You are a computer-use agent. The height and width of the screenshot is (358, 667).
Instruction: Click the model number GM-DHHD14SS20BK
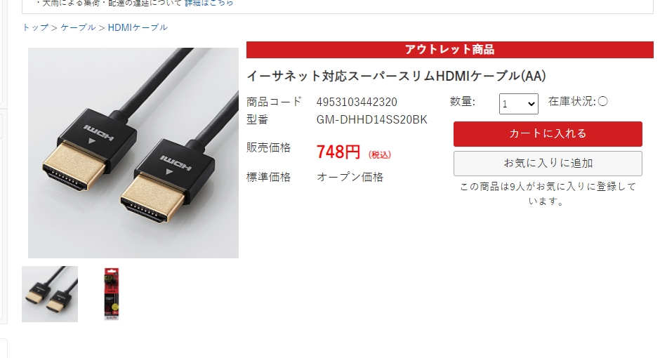coord(371,119)
